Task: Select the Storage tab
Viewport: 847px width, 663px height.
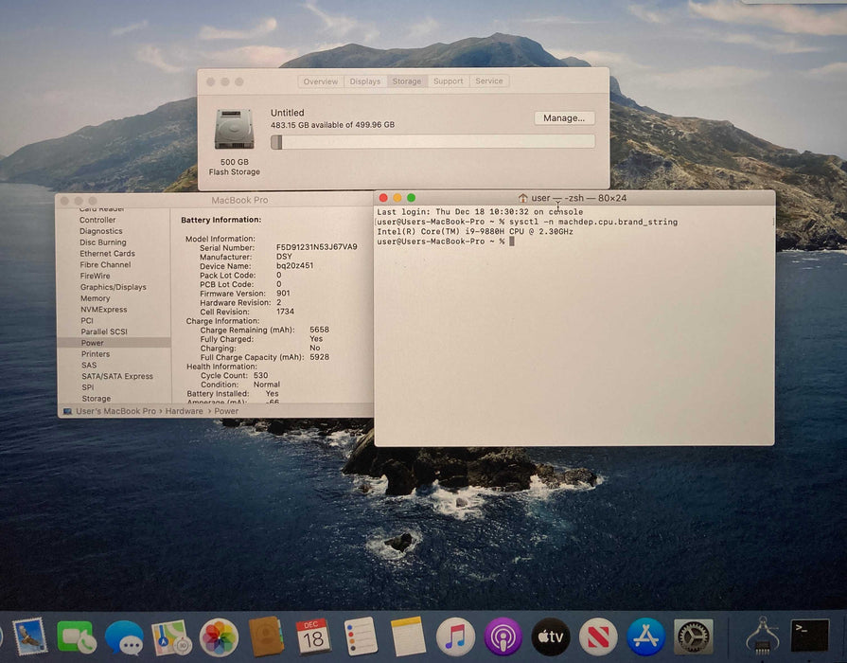Action: [x=407, y=81]
